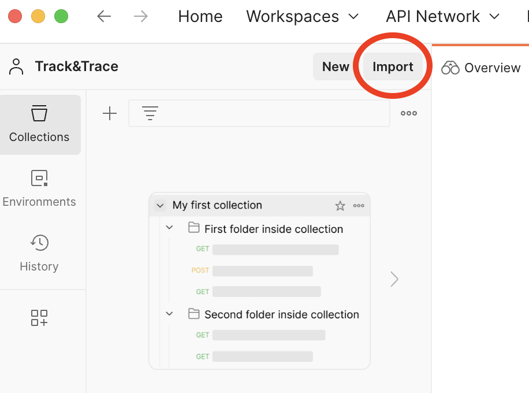Collapse My first collection chevron
529x393 pixels.
click(159, 206)
